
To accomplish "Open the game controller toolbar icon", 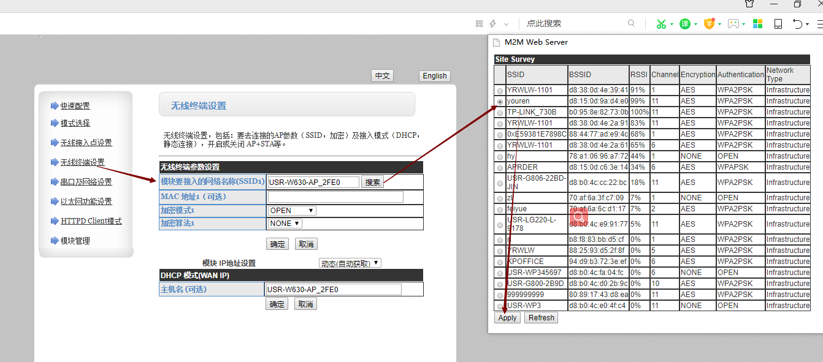I will coord(733,24).
